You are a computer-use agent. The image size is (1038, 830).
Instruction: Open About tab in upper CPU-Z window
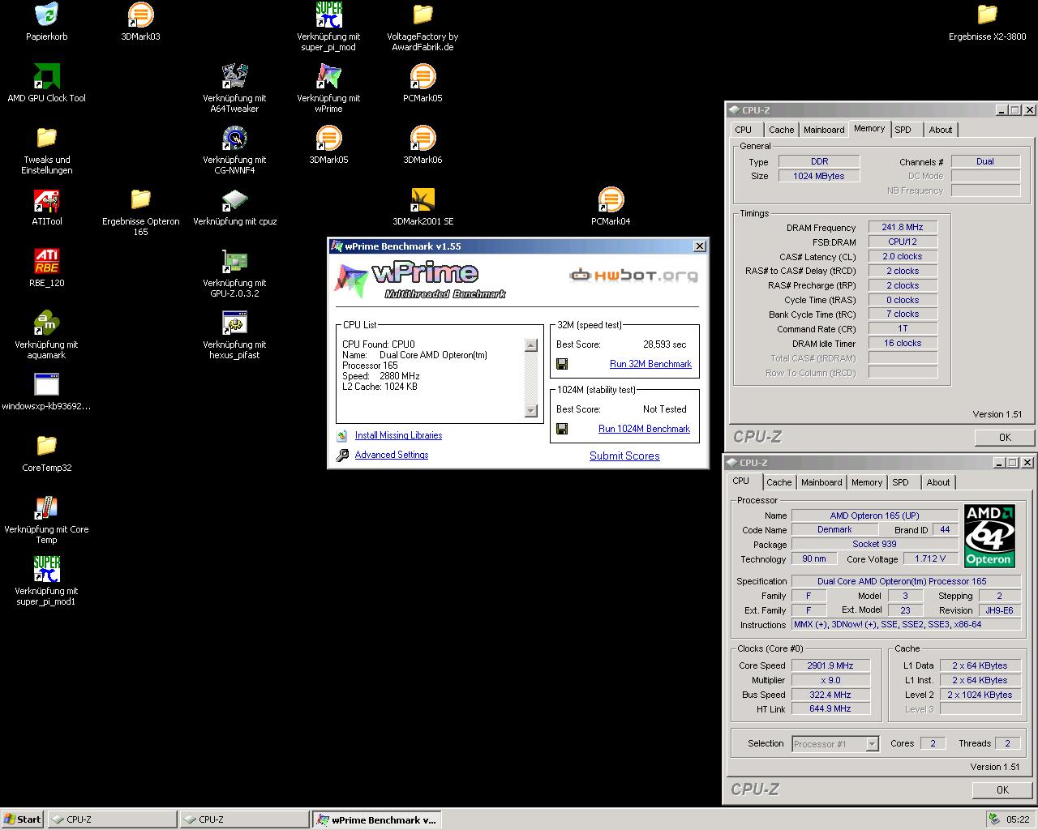(x=941, y=130)
